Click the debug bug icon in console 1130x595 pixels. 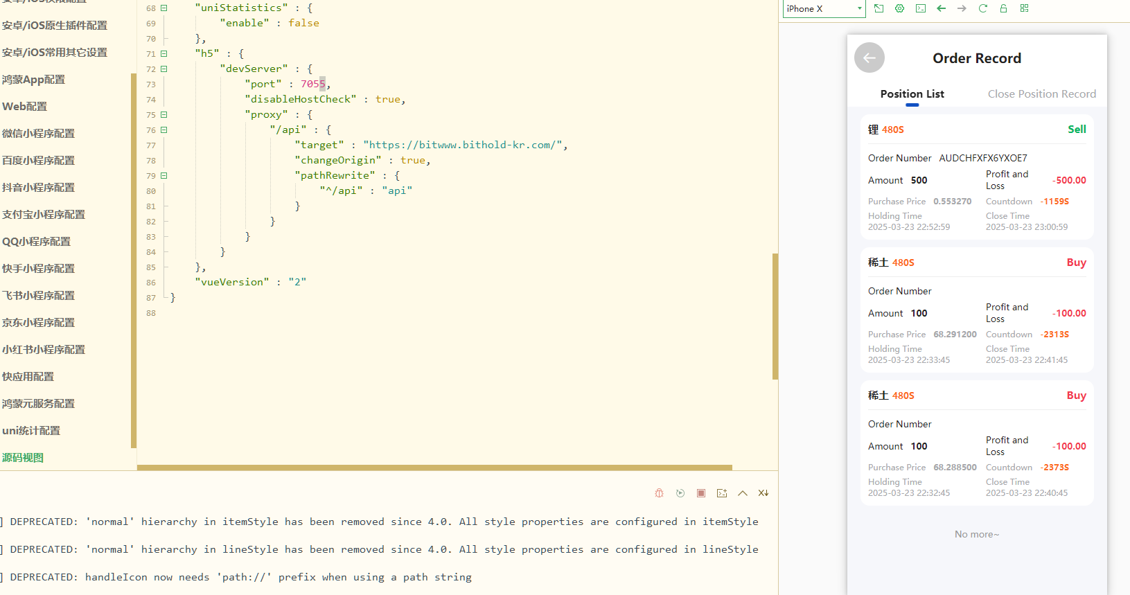(x=659, y=493)
